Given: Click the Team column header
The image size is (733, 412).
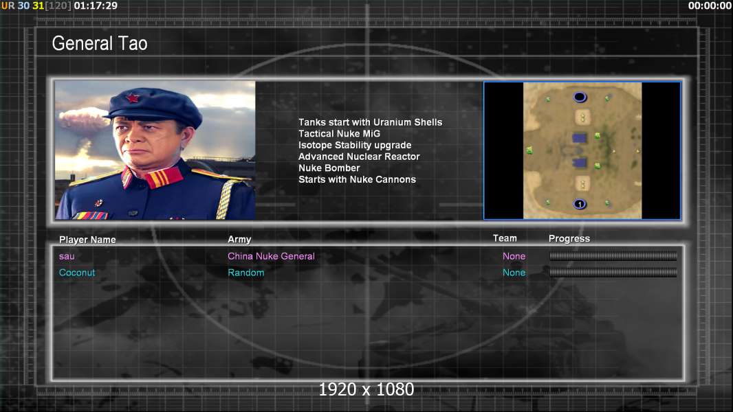Looking at the screenshot, I should (505, 238).
